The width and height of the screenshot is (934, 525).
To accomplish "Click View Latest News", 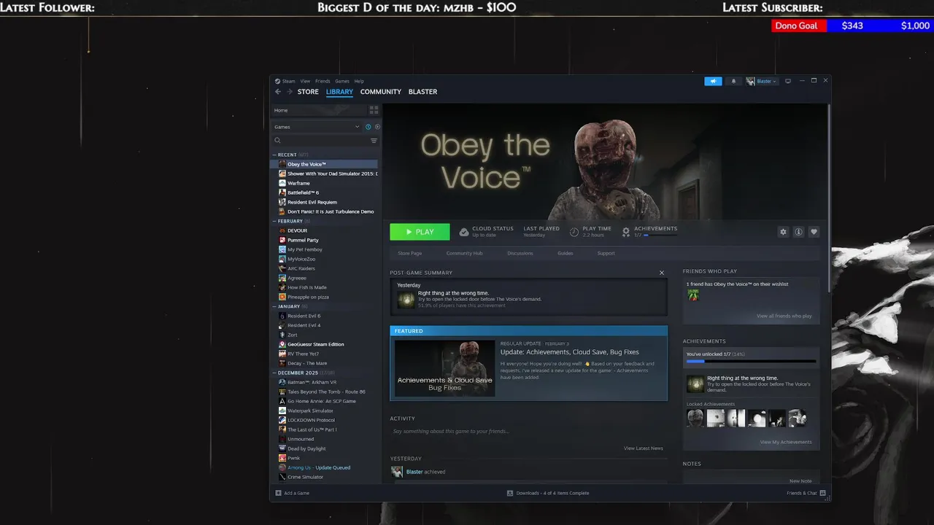I will pos(644,448).
